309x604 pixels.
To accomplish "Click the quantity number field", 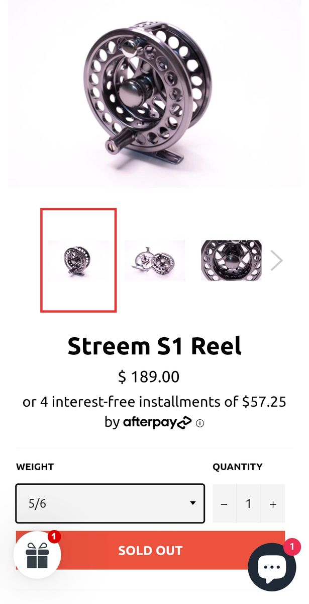I will (248, 504).
